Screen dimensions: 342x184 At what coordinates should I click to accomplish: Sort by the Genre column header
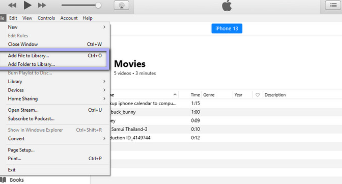[209, 95]
